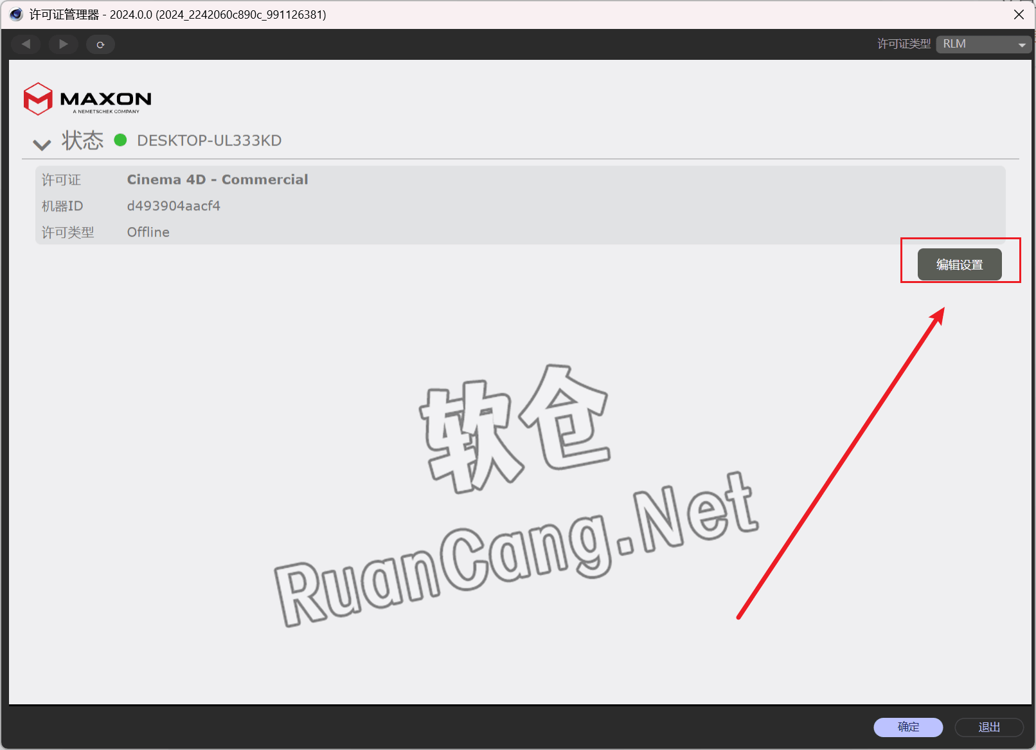Click the Maxon logo

click(x=87, y=99)
